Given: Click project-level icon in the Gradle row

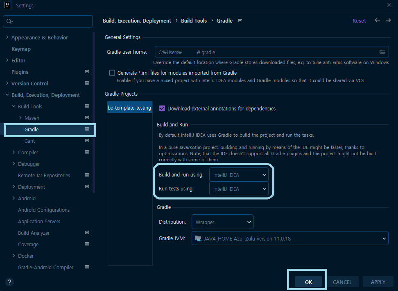Looking at the screenshot, I should tap(87, 129).
